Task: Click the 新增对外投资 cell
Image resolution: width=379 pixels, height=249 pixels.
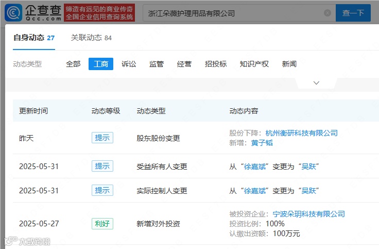Action: click(x=158, y=224)
